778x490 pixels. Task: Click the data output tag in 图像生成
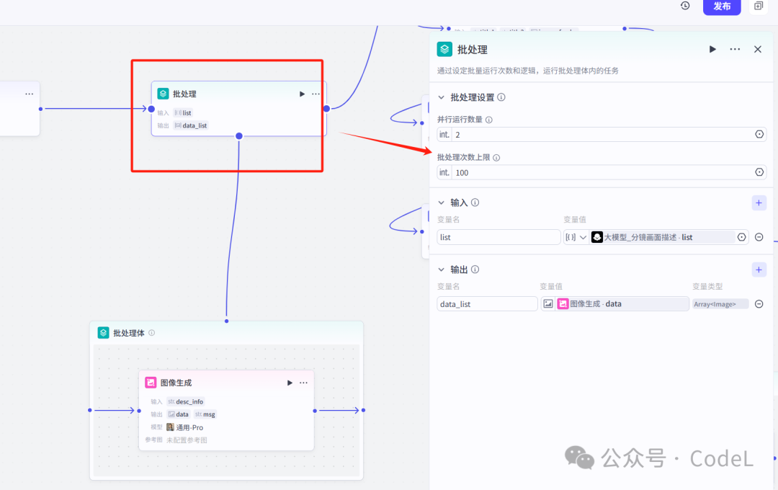coord(178,414)
